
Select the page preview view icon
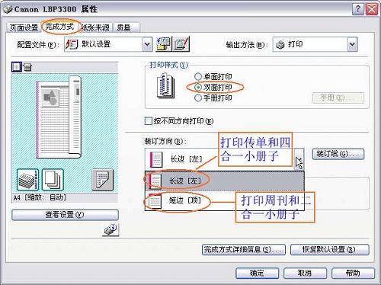17,67
